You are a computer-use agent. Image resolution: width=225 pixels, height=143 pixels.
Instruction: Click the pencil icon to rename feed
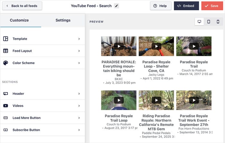click(116, 6)
